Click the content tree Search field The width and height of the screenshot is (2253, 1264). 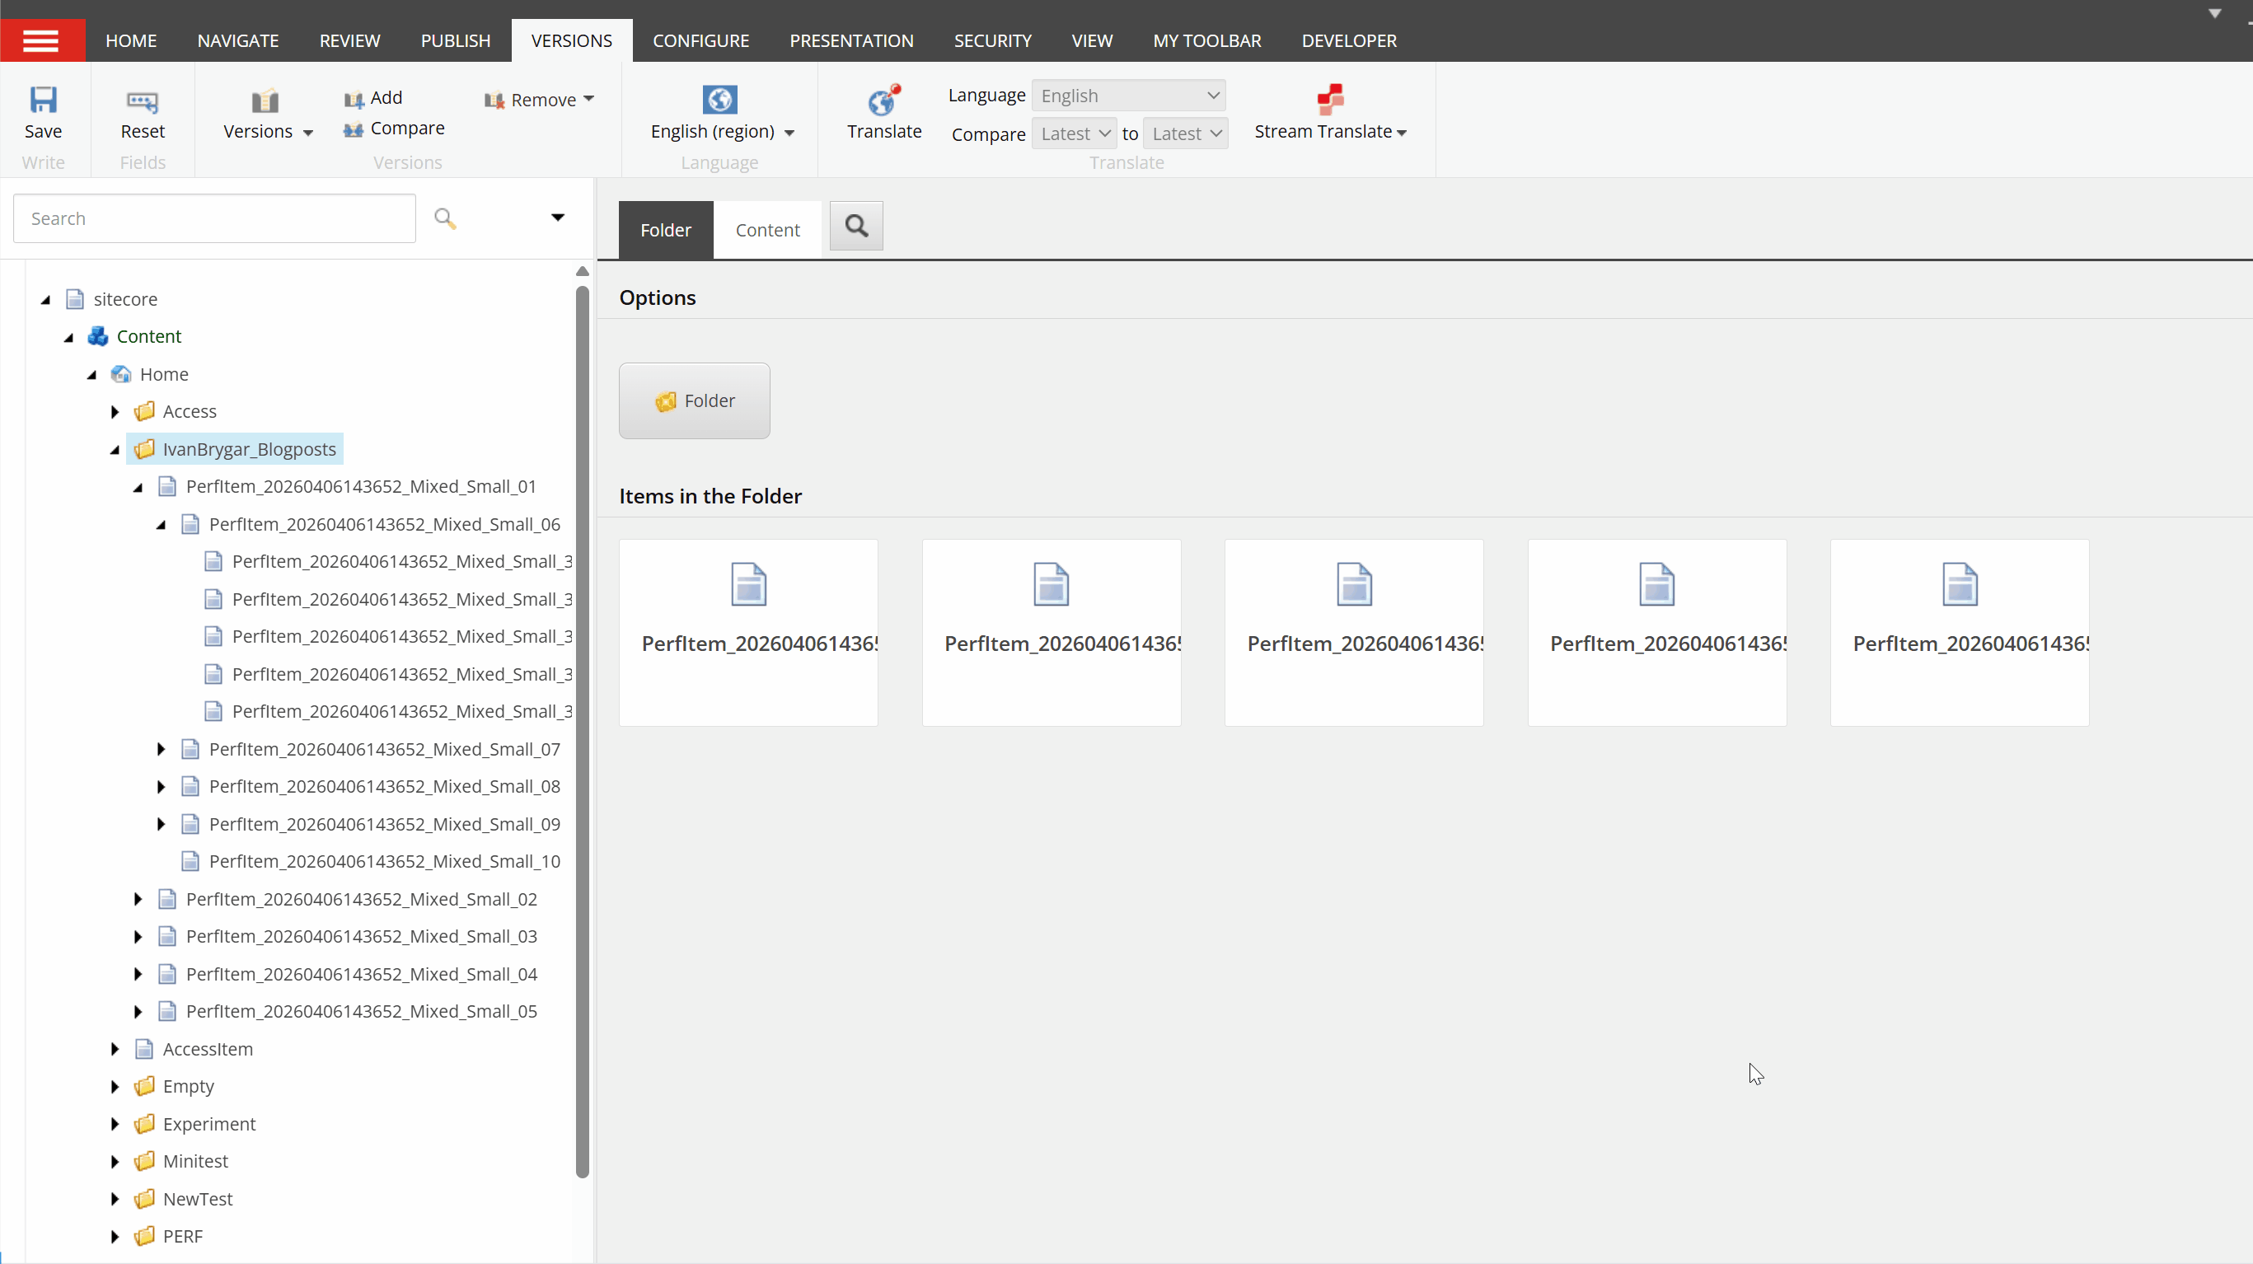(x=213, y=218)
